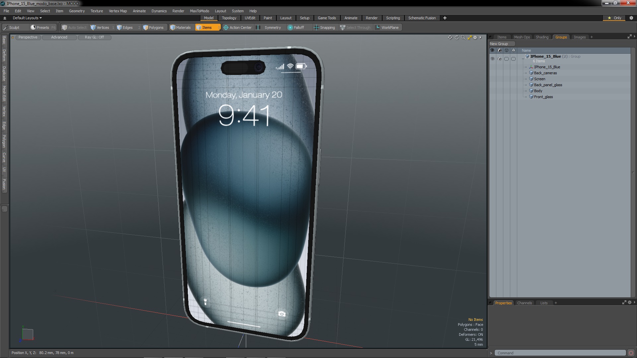Click the Command input field
637x358 pixels.
[560, 353]
